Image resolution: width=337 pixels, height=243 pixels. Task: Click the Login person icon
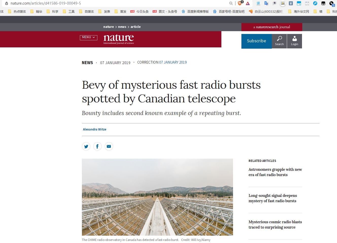point(294,41)
